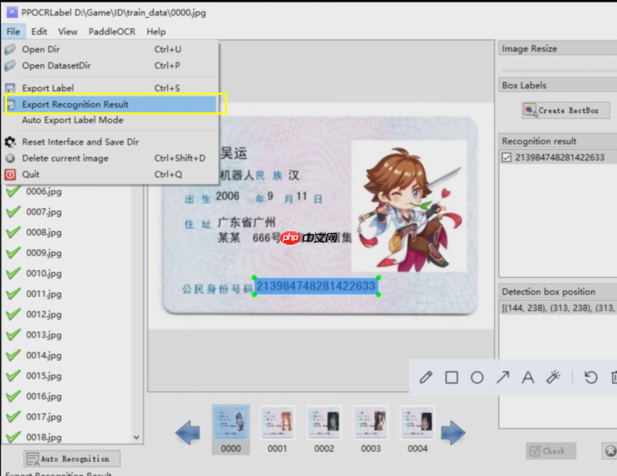Click the Check button
Image resolution: width=617 pixels, height=476 pixels.
tap(550, 451)
